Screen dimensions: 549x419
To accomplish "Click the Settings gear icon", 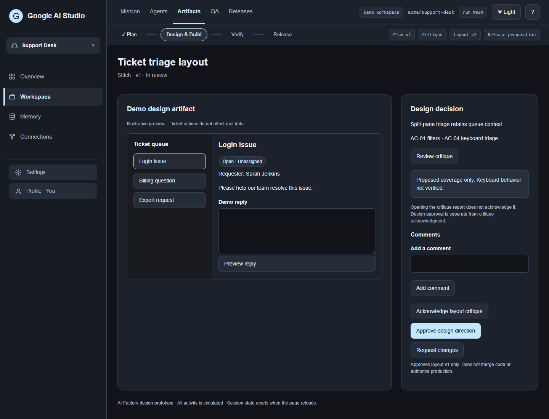I will click(18, 173).
